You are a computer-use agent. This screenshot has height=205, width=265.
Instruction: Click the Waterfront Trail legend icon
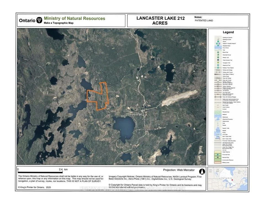point(218,65)
